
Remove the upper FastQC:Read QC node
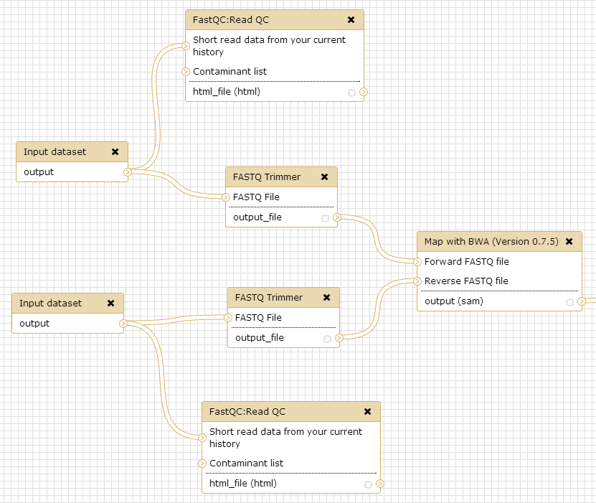point(351,20)
